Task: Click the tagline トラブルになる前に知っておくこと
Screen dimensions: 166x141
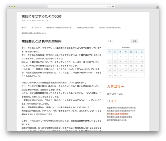Action: [35, 21]
